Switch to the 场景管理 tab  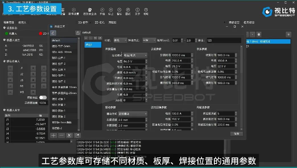[9, 22]
